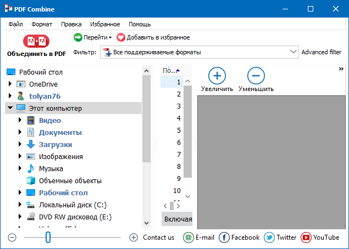Open the Избранное menu
Image resolution: width=349 pixels, height=249 pixels.
pyautogui.click(x=105, y=24)
